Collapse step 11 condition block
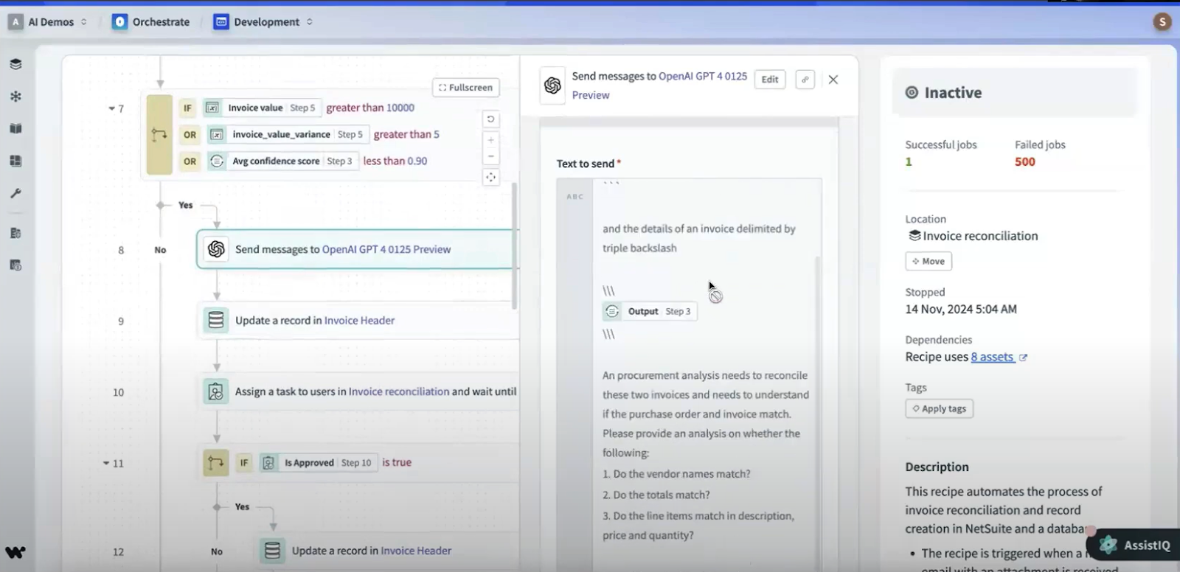This screenshot has height=572, width=1180. (x=106, y=464)
